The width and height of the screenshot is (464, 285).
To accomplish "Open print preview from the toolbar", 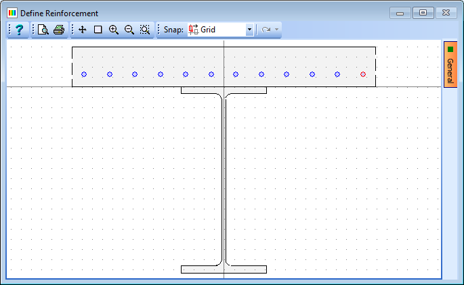I will coord(43,30).
